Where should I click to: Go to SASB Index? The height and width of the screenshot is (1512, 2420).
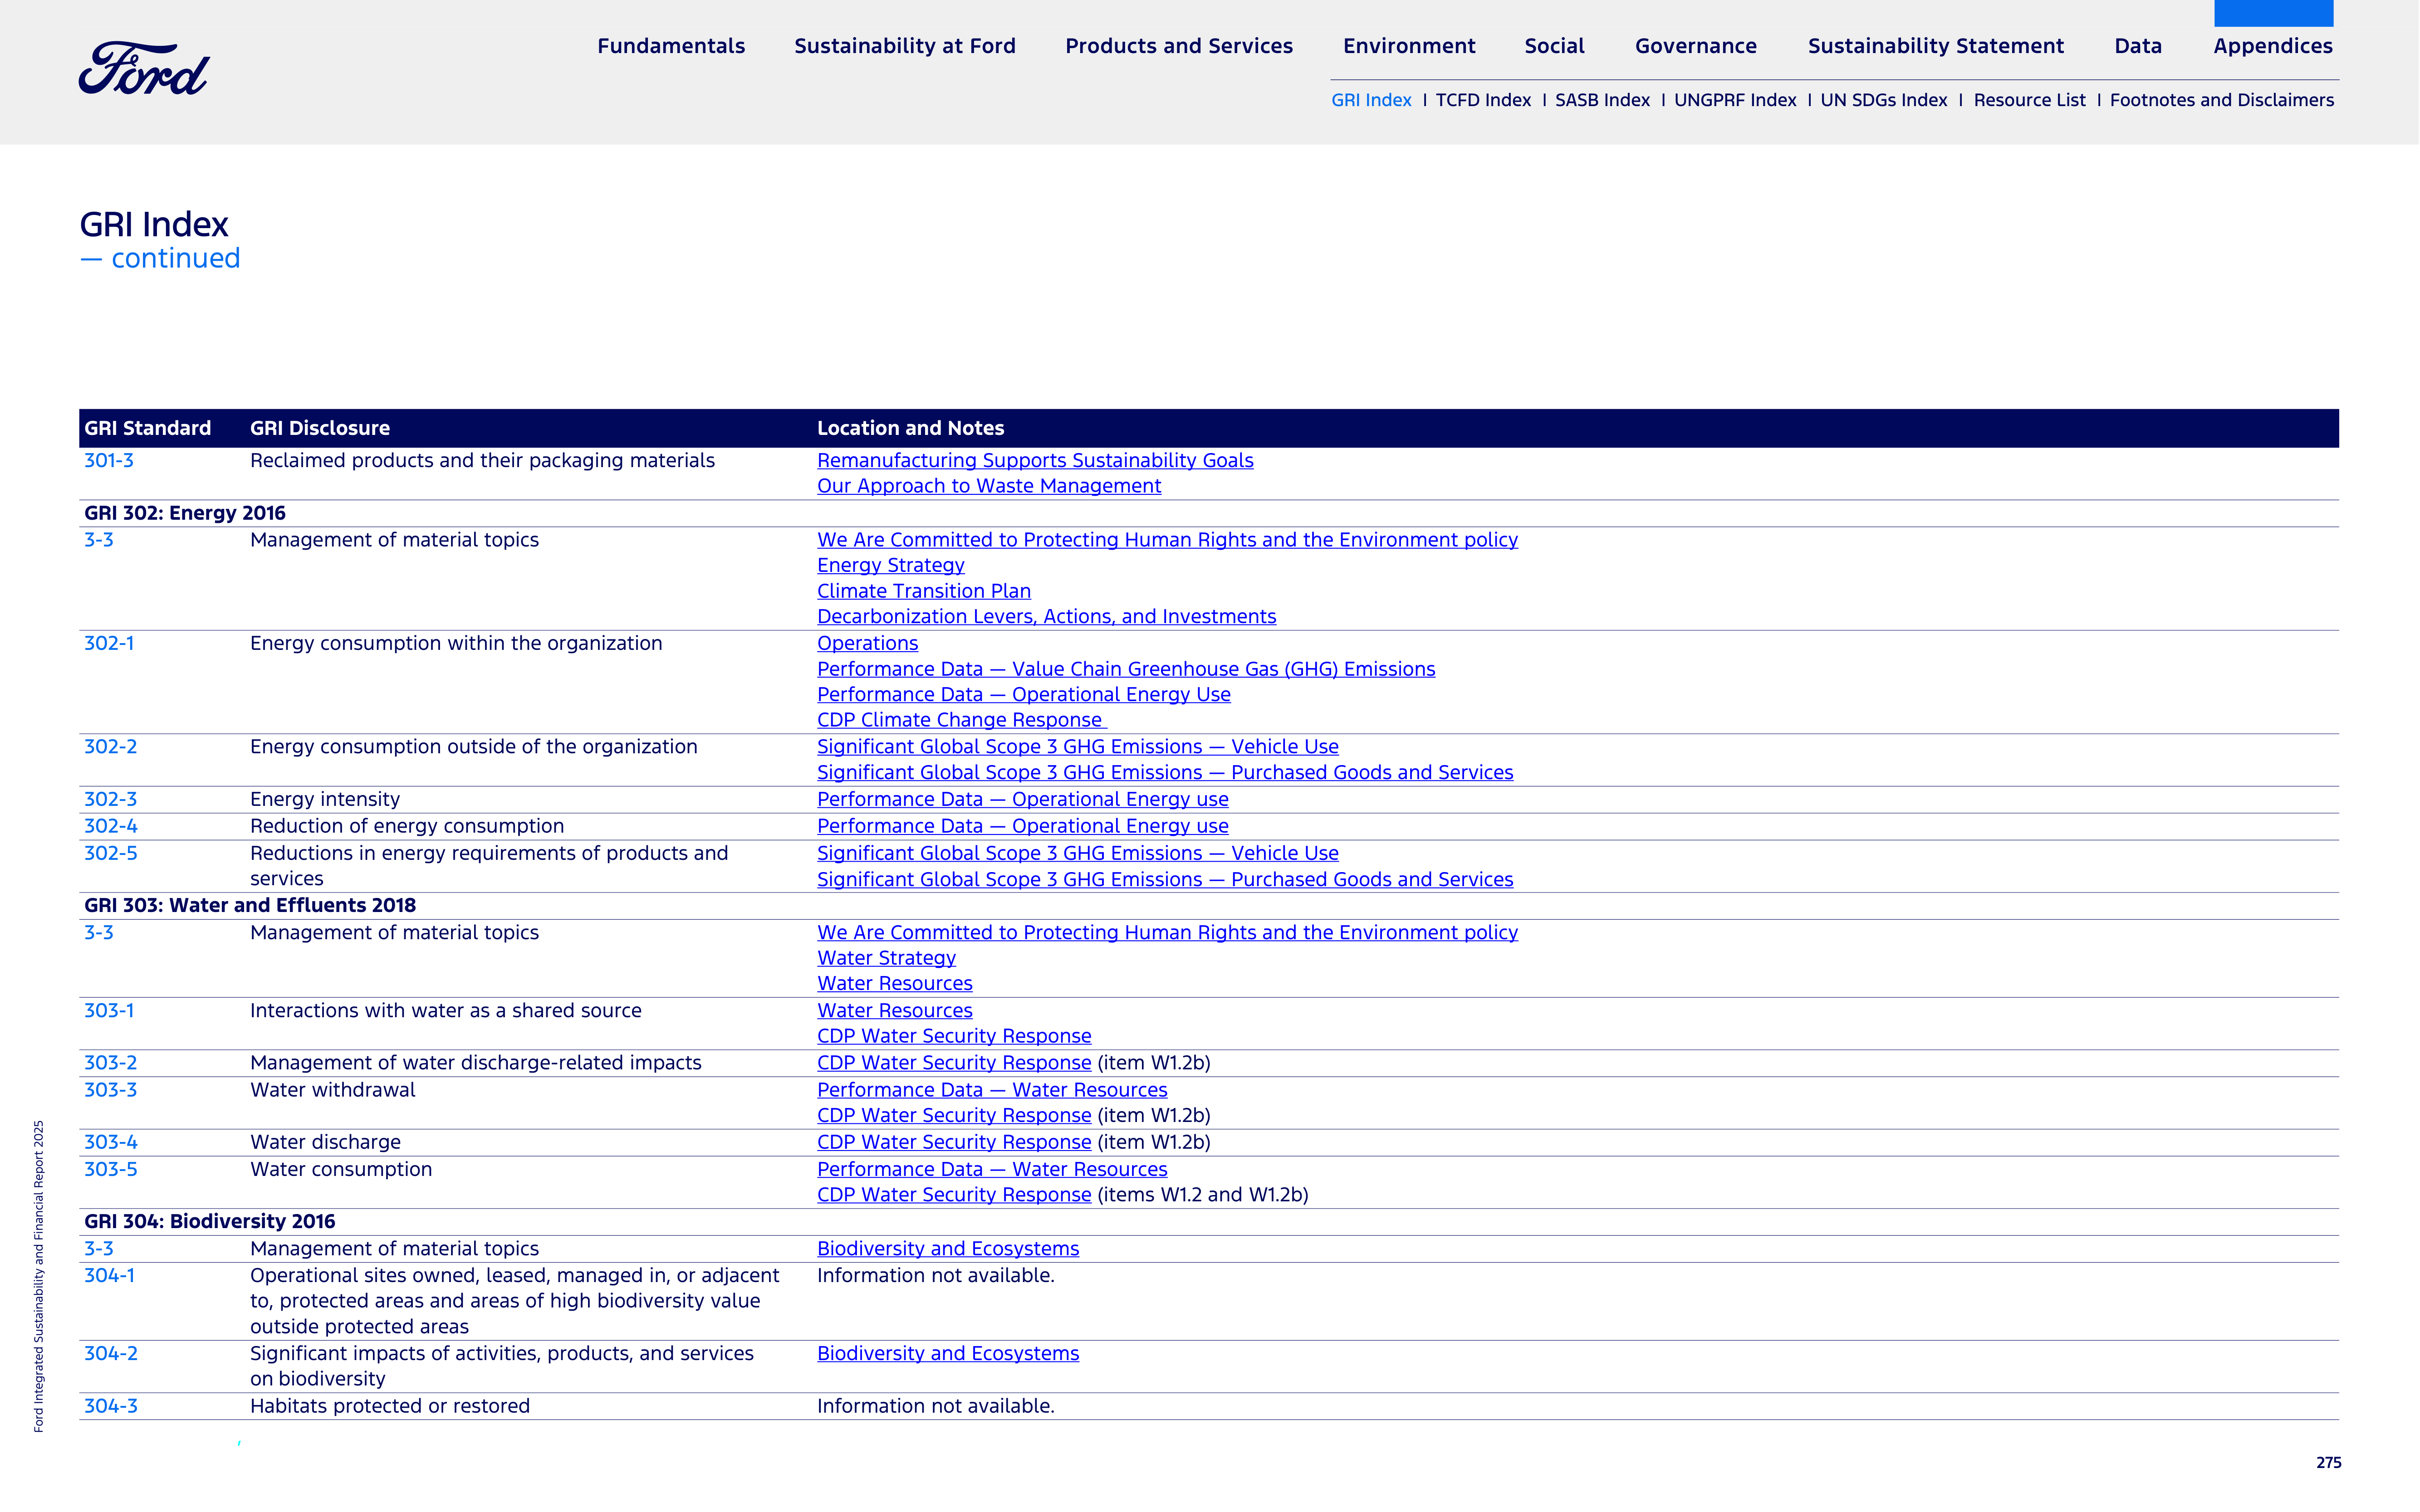[1602, 100]
